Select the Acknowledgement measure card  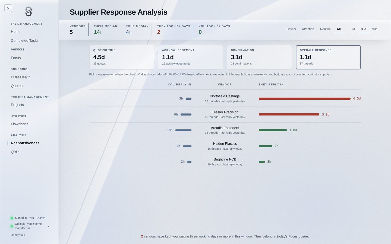(x=191, y=57)
